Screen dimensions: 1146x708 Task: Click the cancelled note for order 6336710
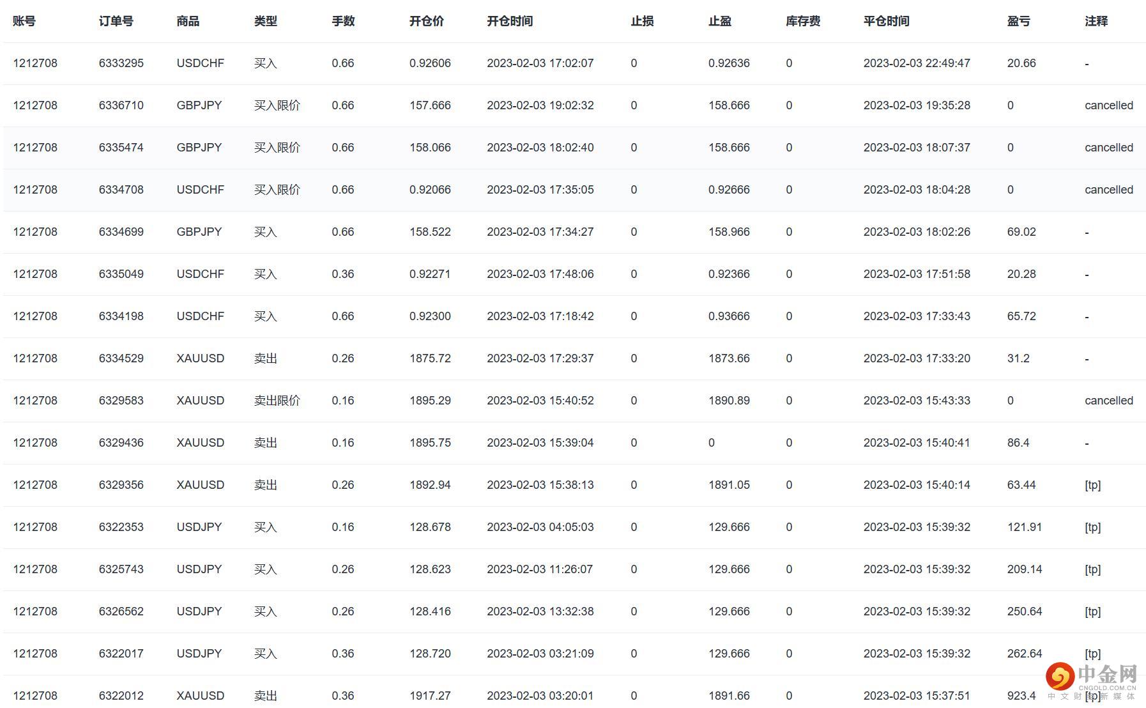tap(1109, 105)
